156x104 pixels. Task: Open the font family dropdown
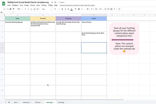click(47, 9)
